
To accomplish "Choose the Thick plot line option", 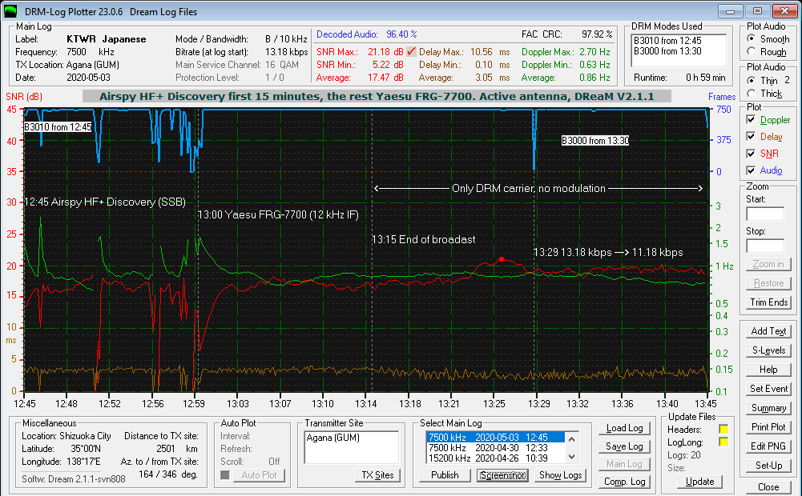I will point(751,93).
